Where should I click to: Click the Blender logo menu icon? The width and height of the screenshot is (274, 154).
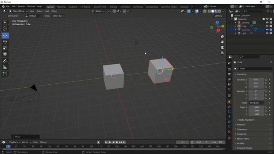(3, 6)
